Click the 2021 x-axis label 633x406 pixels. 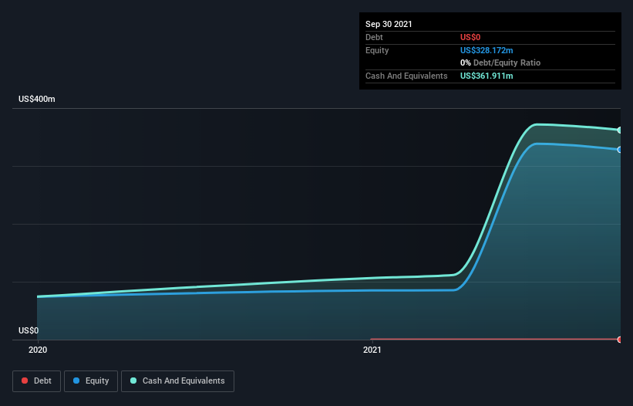point(372,350)
